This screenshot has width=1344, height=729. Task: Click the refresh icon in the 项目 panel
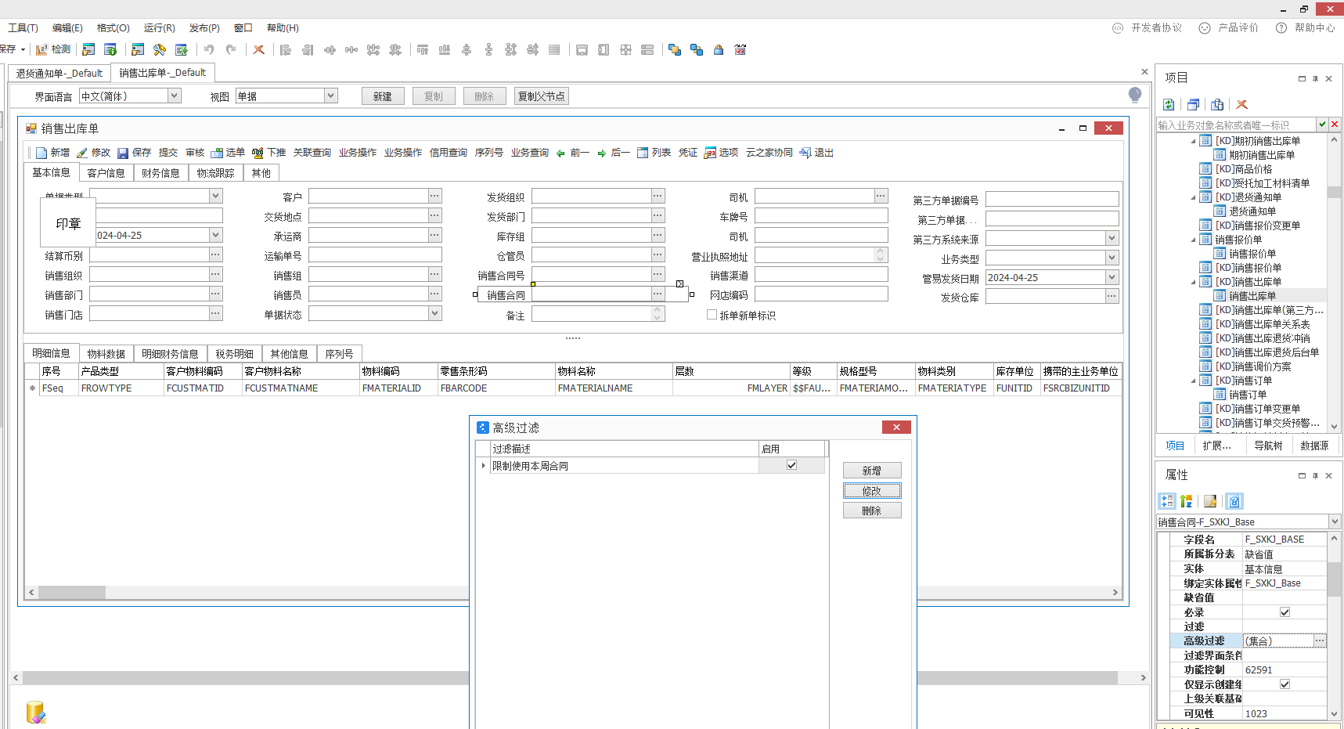point(1169,105)
